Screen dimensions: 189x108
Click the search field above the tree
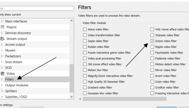[37, 8]
